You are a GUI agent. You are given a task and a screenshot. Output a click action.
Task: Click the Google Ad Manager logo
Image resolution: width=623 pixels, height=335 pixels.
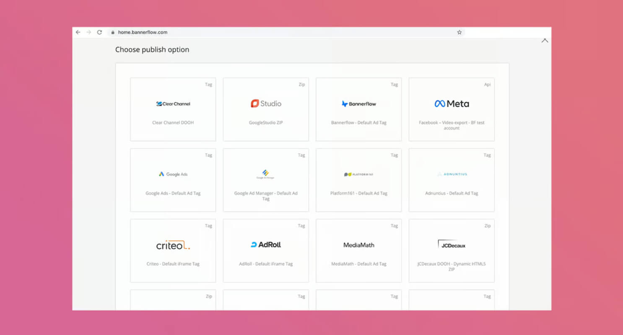[x=265, y=174]
